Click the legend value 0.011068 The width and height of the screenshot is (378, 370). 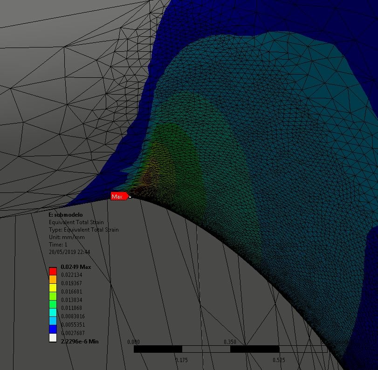point(72,308)
